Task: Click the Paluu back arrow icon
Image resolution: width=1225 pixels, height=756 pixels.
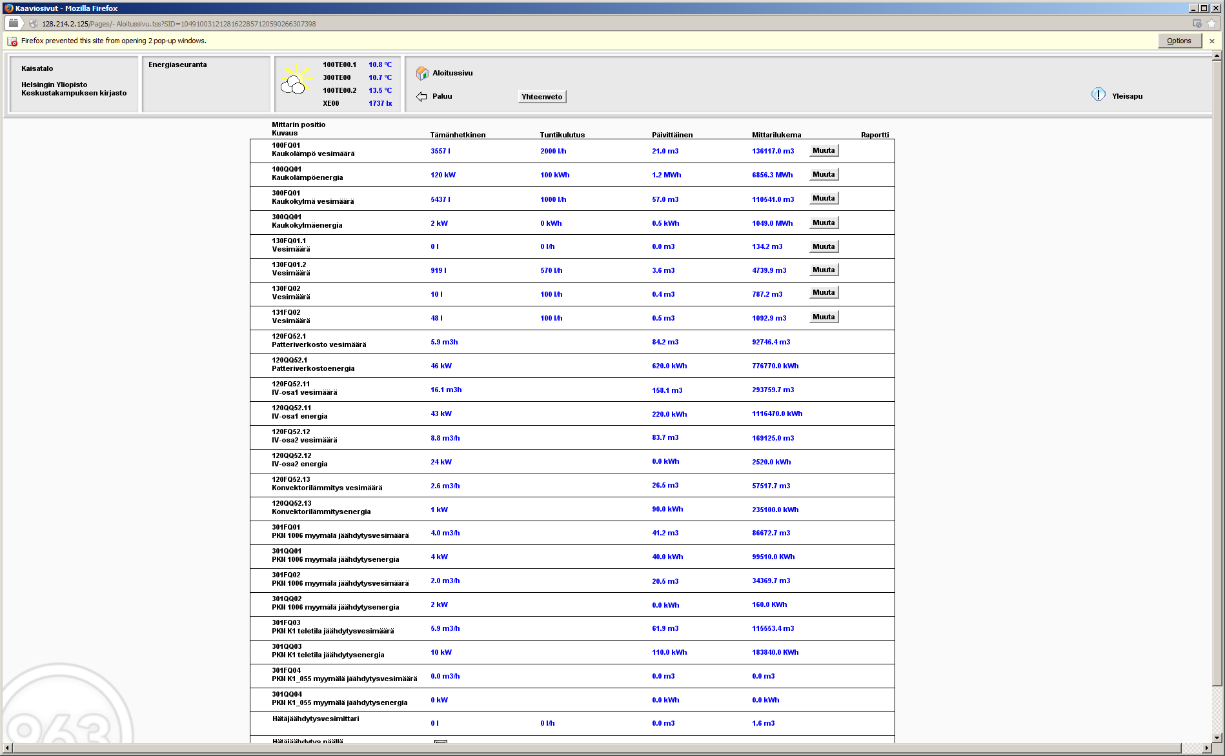Action: point(421,97)
